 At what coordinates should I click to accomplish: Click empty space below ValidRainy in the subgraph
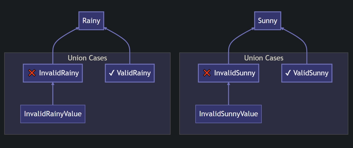[130, 109]
